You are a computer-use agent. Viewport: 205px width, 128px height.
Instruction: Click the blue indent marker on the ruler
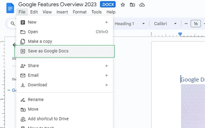pyautogui.click(x=180, y=34)
